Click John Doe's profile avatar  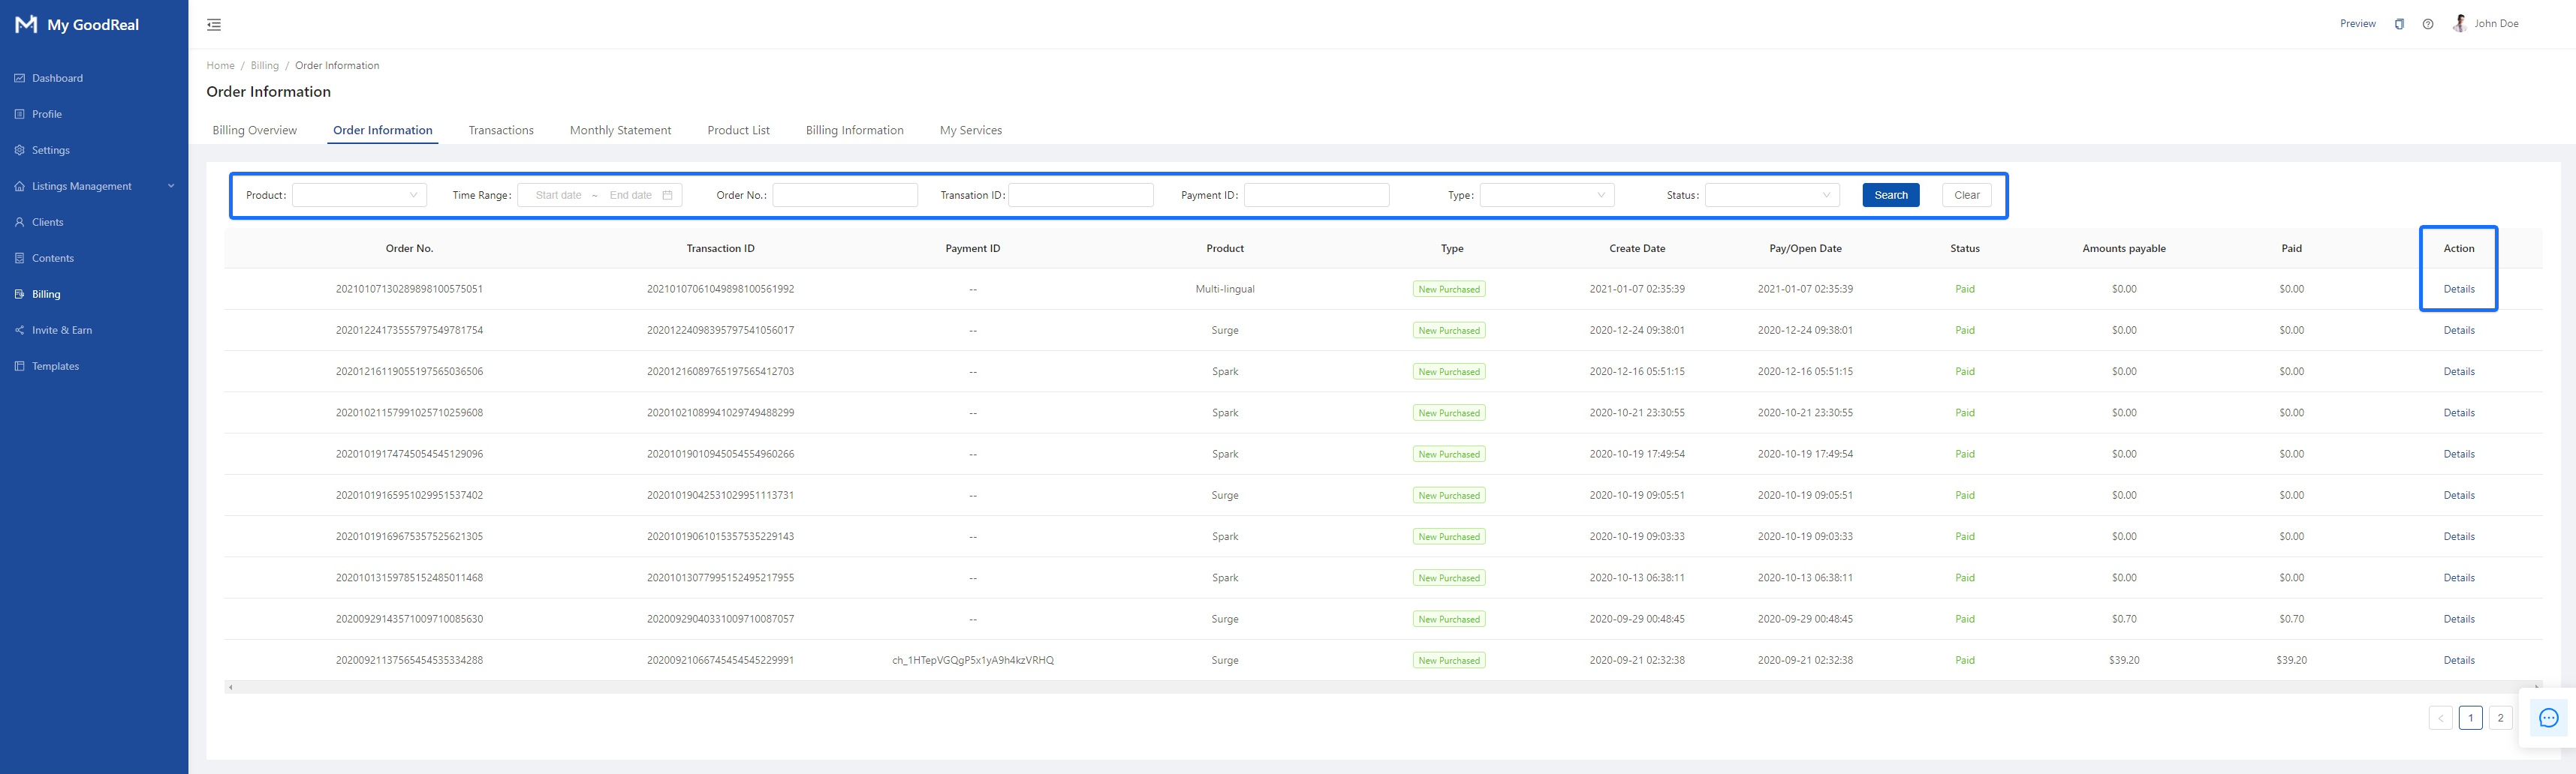2459,24
